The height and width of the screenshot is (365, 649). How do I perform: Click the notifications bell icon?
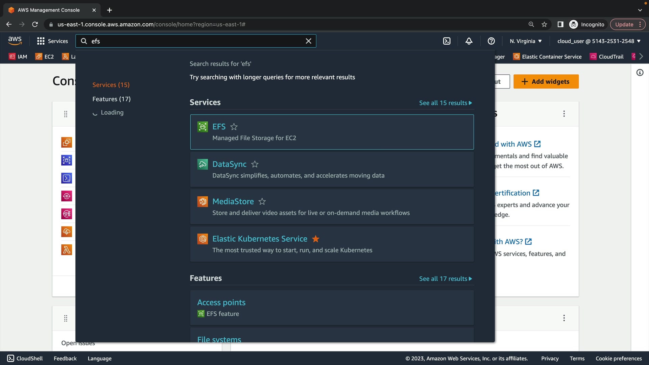(469, 41)
